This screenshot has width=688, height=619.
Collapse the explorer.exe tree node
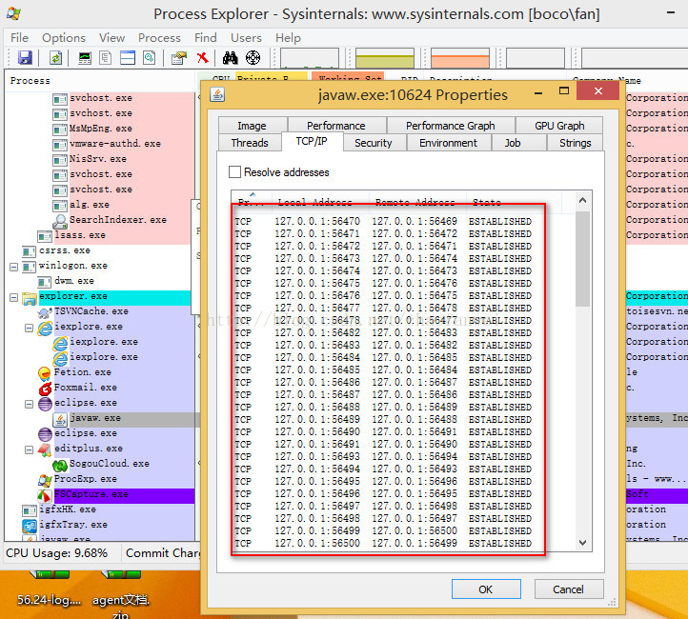pyautogui.click(x=14, y=298)
